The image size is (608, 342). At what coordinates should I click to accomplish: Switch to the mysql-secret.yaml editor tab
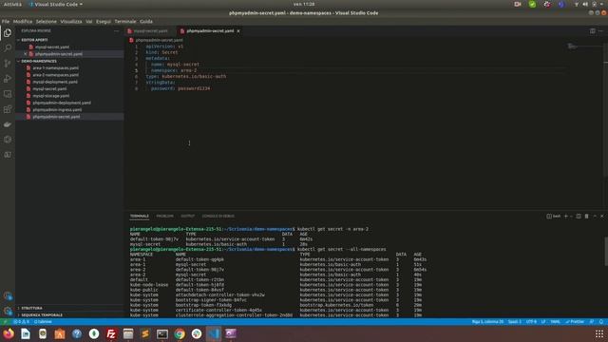150,31
